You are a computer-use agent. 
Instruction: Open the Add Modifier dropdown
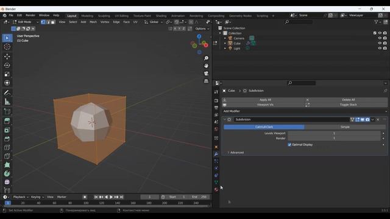305,111
